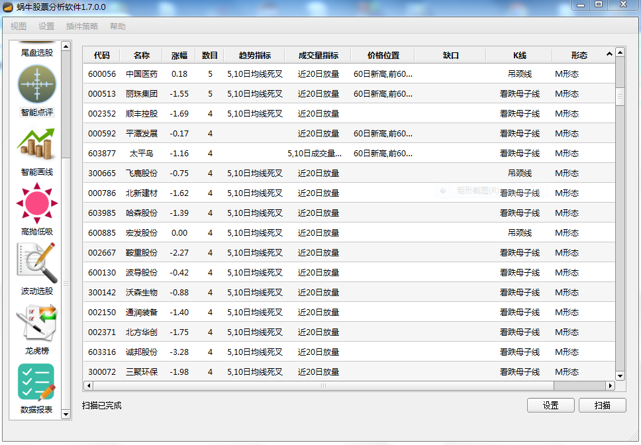Viewport: 641px width, 445px height.
Task: Select the 飞鹿股份 row name
Action: tap(142, 173)
